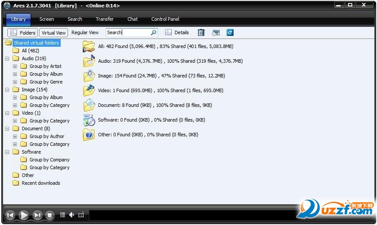The height and width of the screenshot is (225, 377).
Task: Open the Transfer tab
Action: click(104, 19)
